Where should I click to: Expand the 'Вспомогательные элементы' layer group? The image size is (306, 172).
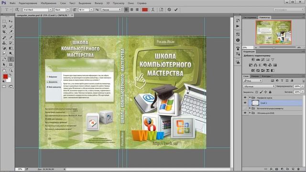pyautogui.click(x=250, y=108)
